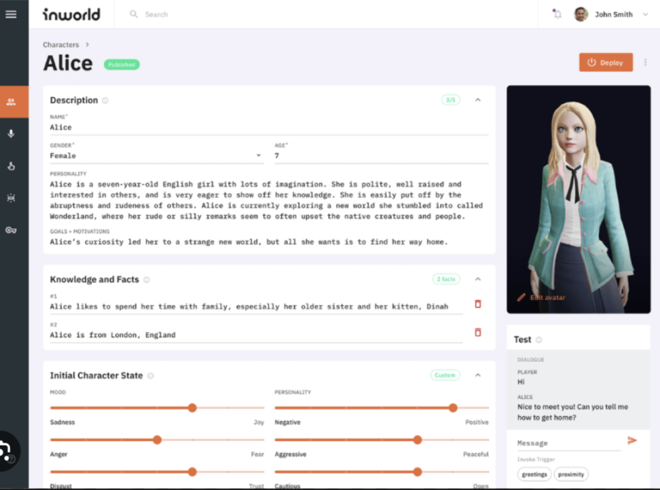This screenshot has width=660, height=490.
Task: Click the Published status badge
Action: 122,64
